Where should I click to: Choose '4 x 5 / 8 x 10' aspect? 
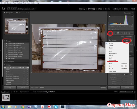click(113, 53)
